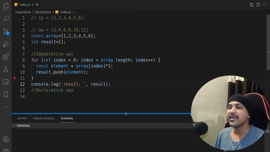Viewport: 270px width, 152px height.
Task: Open Run and Debug view
Action: click(5, 44)
